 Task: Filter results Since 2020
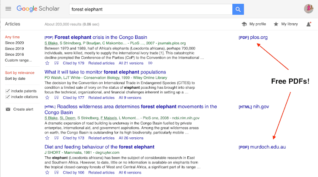(x=14, y=43)
